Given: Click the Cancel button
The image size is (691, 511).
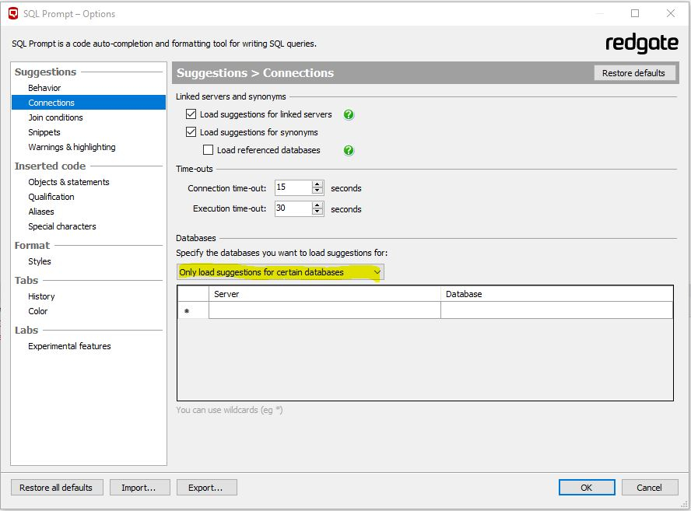Looking at the screenshot, I should click(x=650, y=488).
